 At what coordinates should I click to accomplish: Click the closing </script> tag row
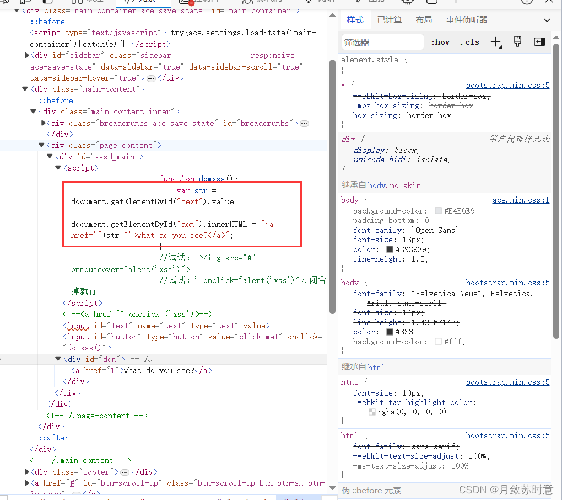point(83,303)
